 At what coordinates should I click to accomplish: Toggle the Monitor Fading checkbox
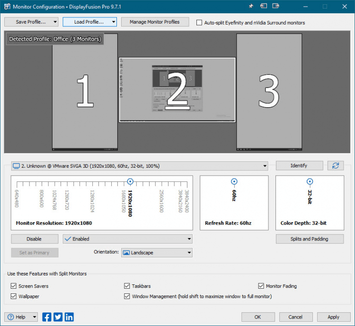[261, 286]
